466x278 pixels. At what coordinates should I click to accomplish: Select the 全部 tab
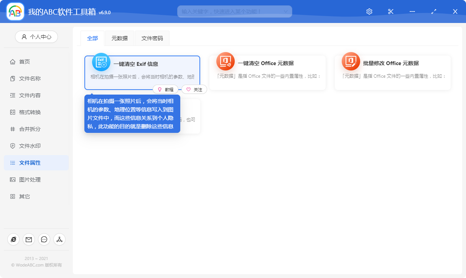click(92, 38)
